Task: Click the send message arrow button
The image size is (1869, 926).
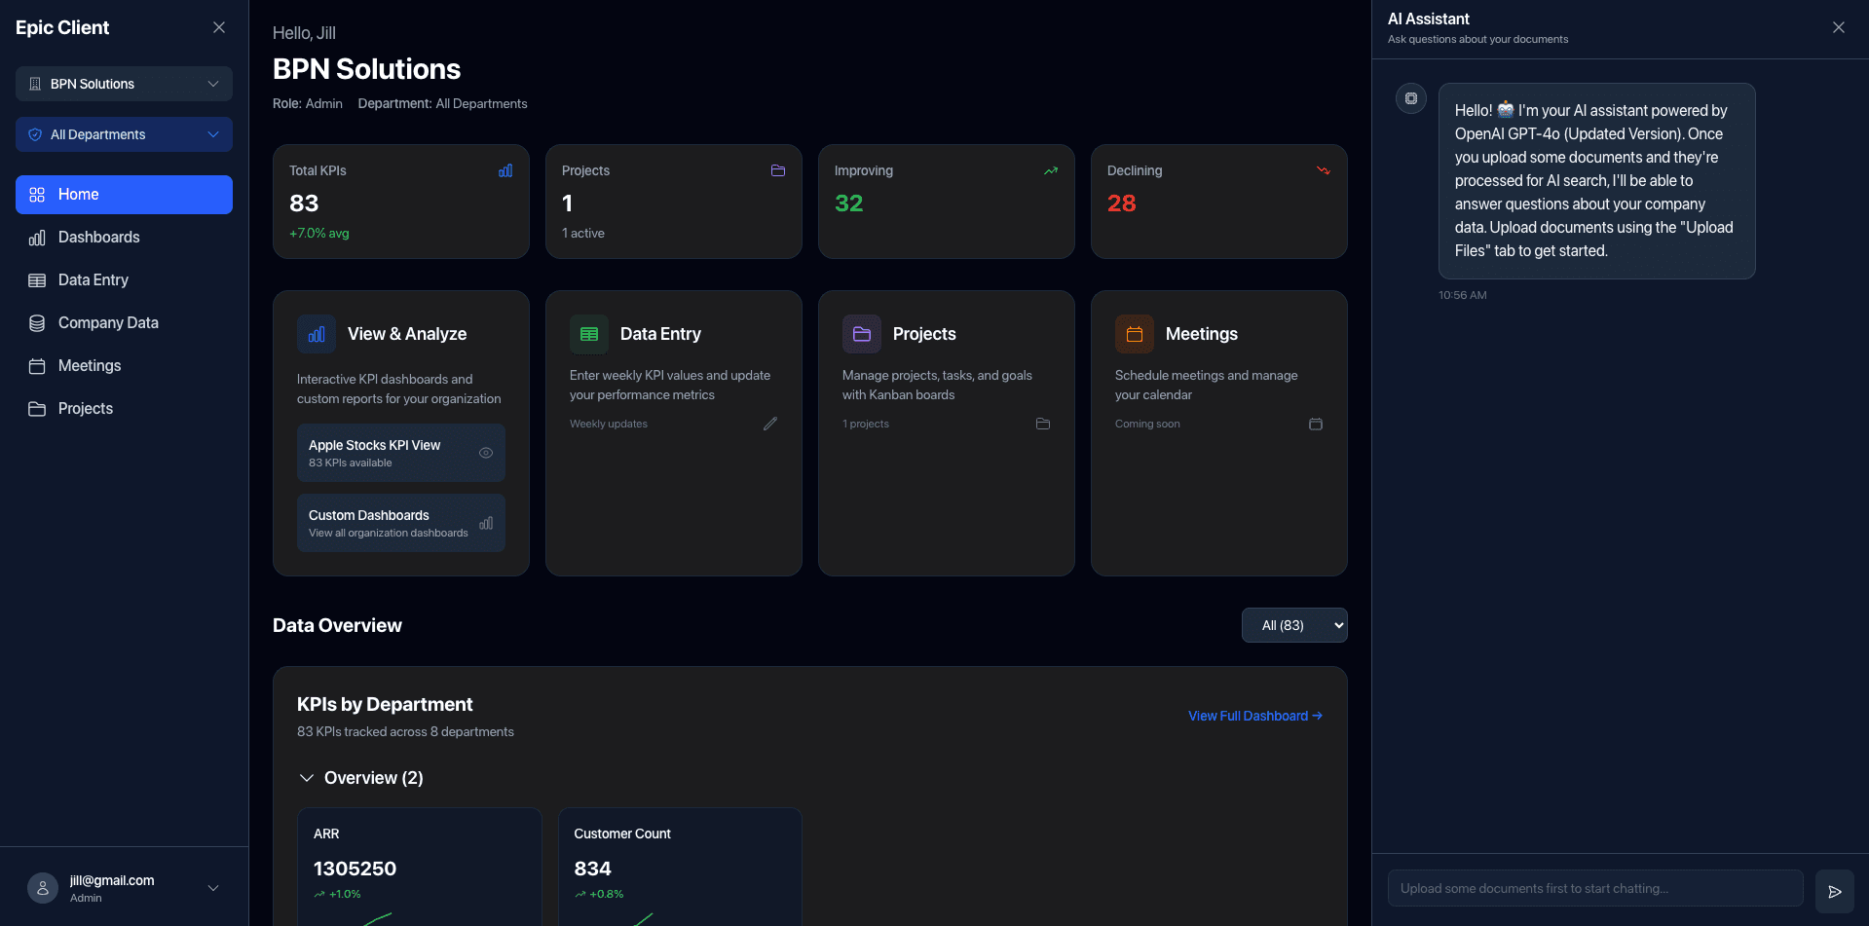Action: click(x=1835, y=888)
